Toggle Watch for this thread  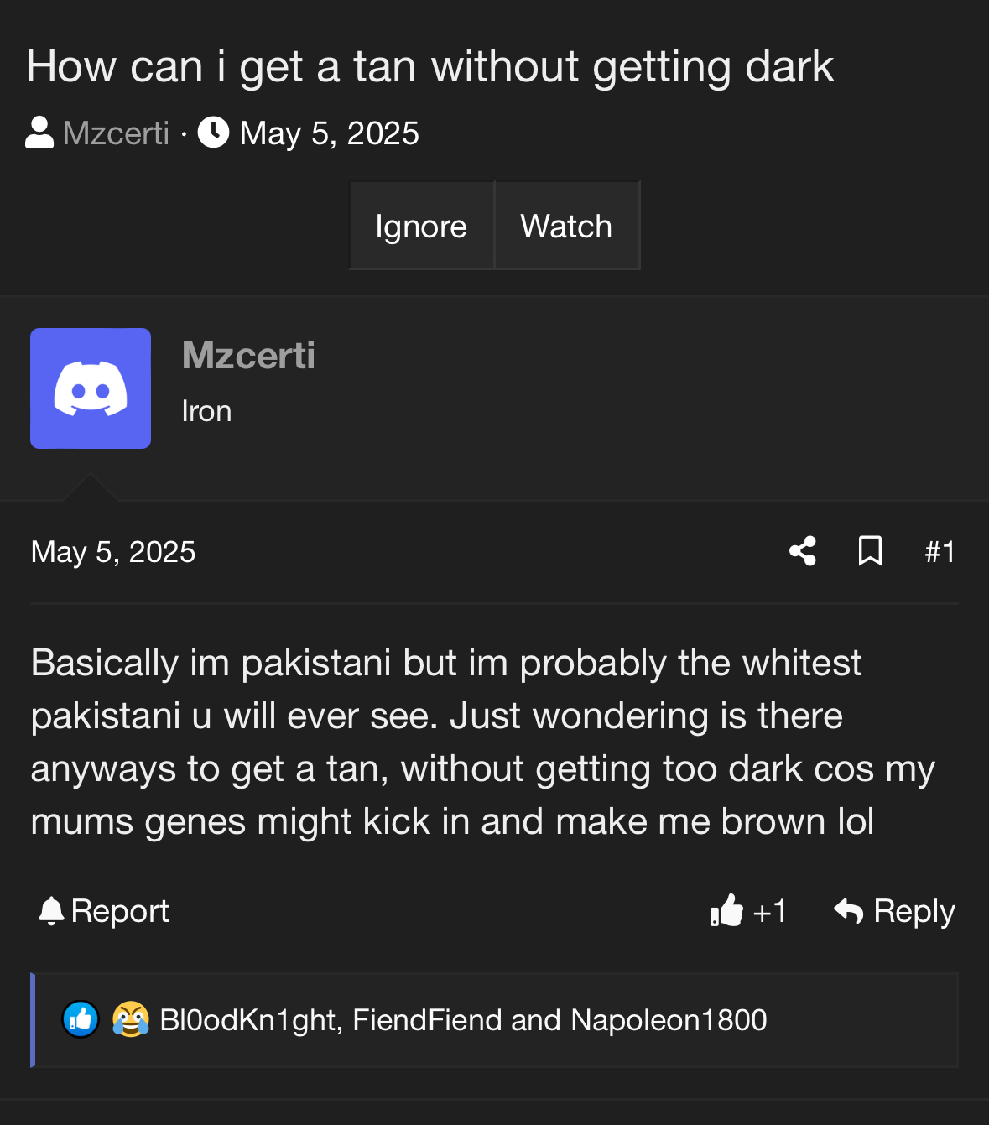(x=566, y=227)
